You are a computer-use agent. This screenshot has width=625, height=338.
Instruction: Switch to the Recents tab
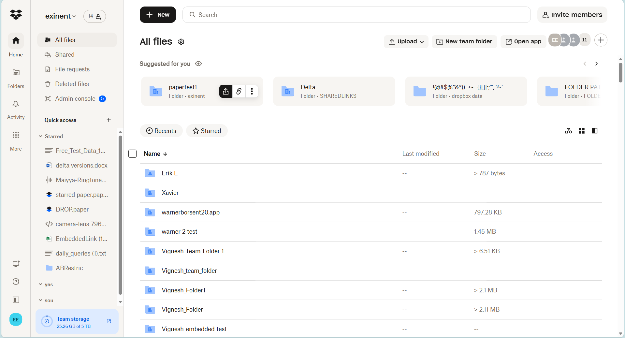point(161,131)
